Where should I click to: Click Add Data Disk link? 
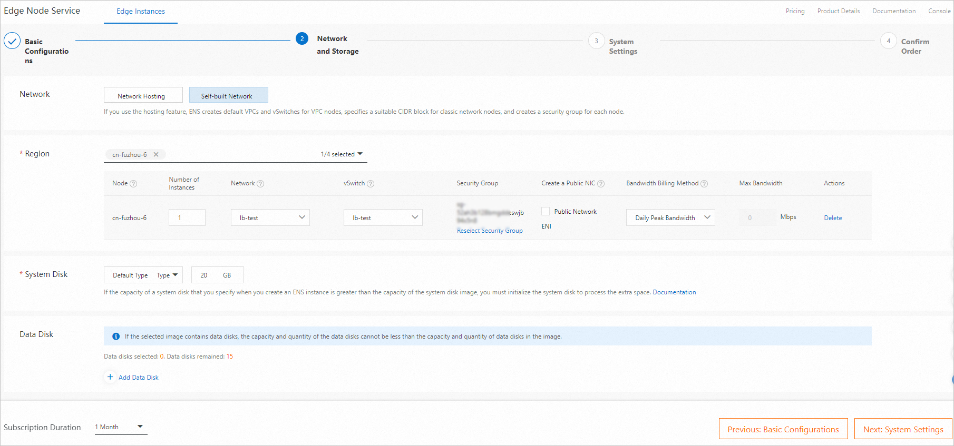point(139,378)
